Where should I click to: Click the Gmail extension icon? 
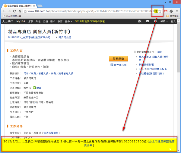[x=166, y=11]
